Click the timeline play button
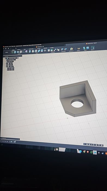Image resolution: width=107 pixels, height=191 pixels. [4, 141]
